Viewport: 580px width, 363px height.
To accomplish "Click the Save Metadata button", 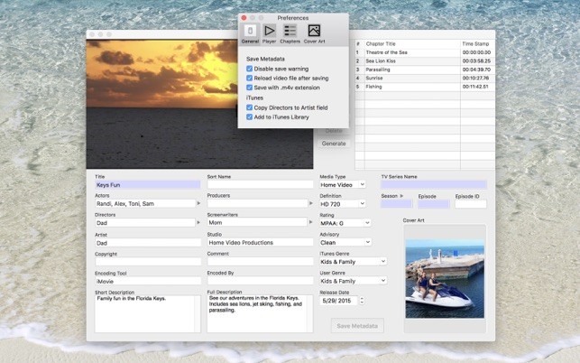I will pyautogui.click(x=358, y=325).
